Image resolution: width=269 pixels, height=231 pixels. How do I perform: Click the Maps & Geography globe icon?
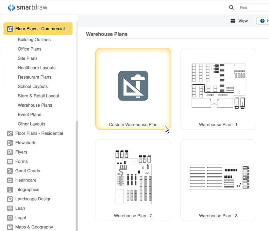tap(10, 227)
